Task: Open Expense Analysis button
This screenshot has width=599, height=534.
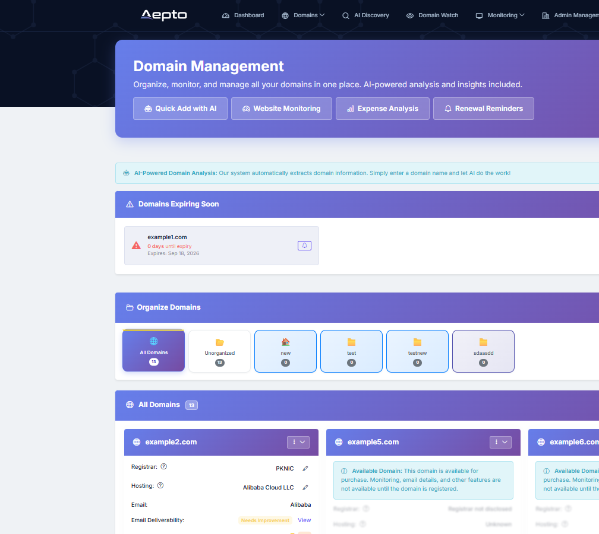Action: tap(383, 109)
